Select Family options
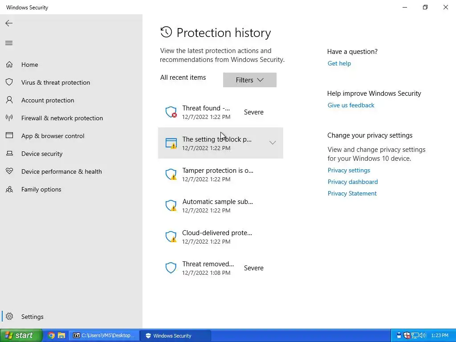This screenshot has height=342, width=456. pyautogui.click(x=41, y=189)
